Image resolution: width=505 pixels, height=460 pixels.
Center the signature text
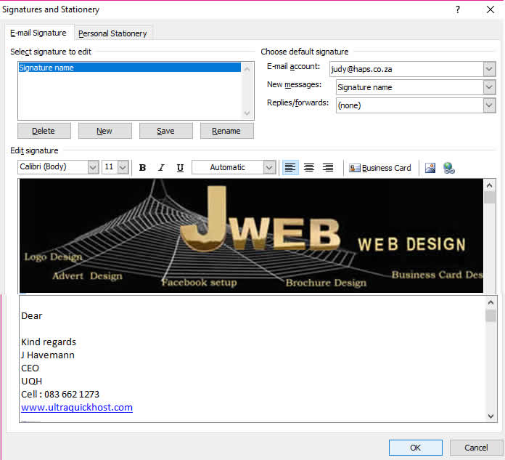(x=309, y=167)
